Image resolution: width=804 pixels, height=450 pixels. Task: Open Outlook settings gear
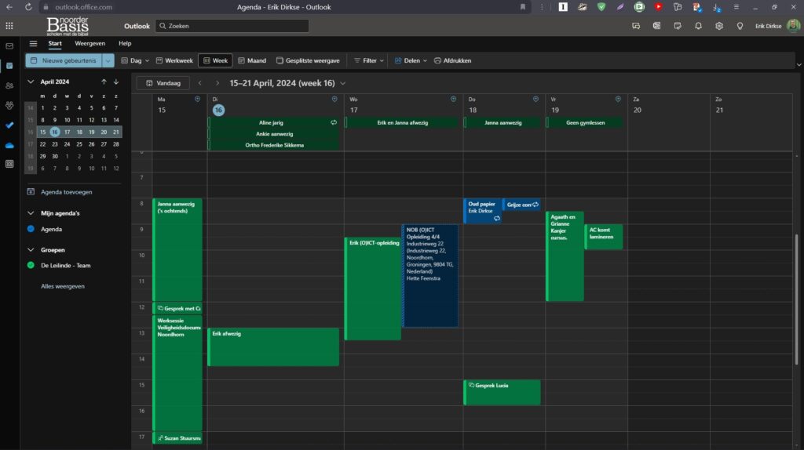(x=718, y=26)
